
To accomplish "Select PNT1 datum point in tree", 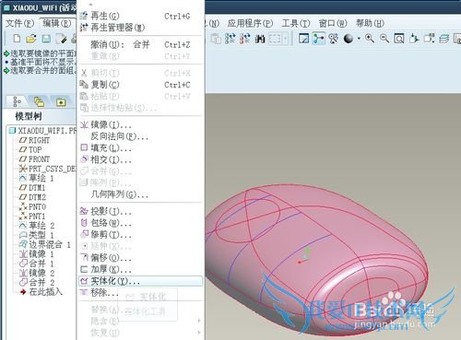I will point(32,217).
